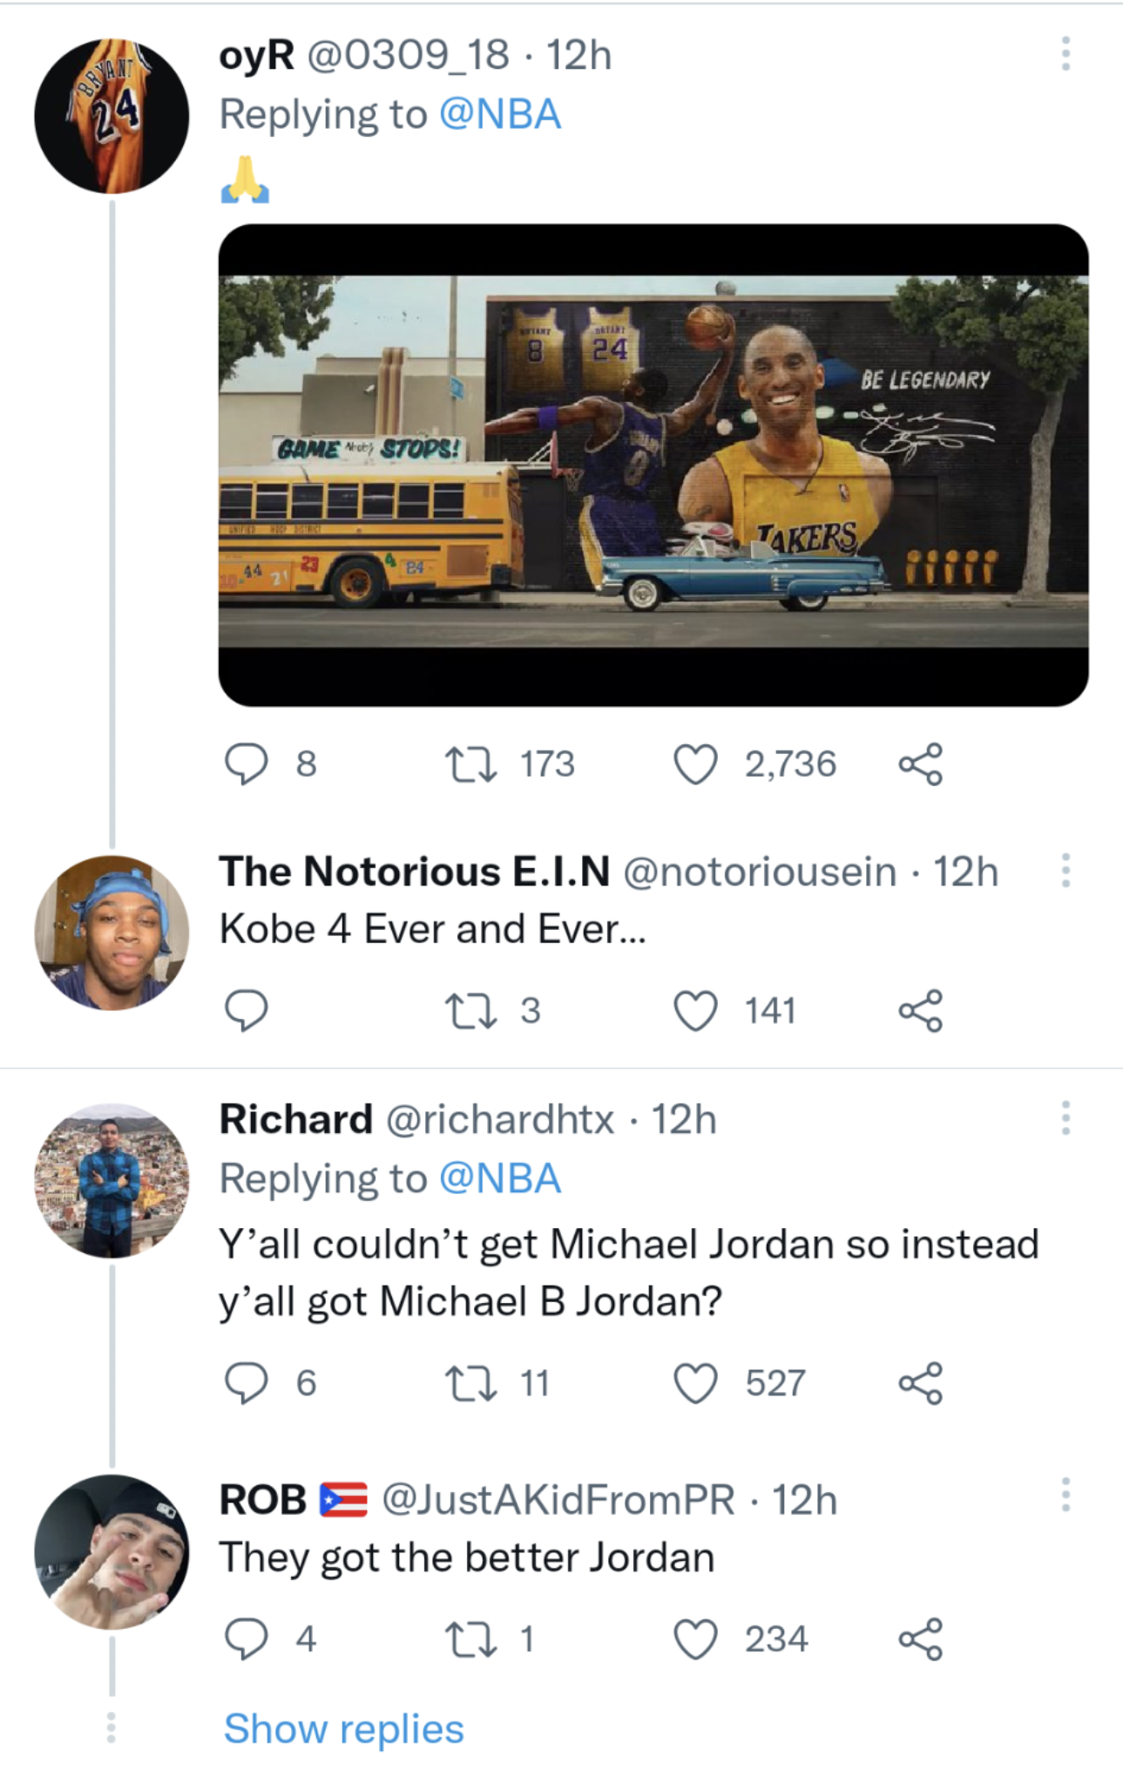Retweet The Notorious E.I.N's tweet
The height and width of the screenshot is (1785, 1123).
point(470,1011)
